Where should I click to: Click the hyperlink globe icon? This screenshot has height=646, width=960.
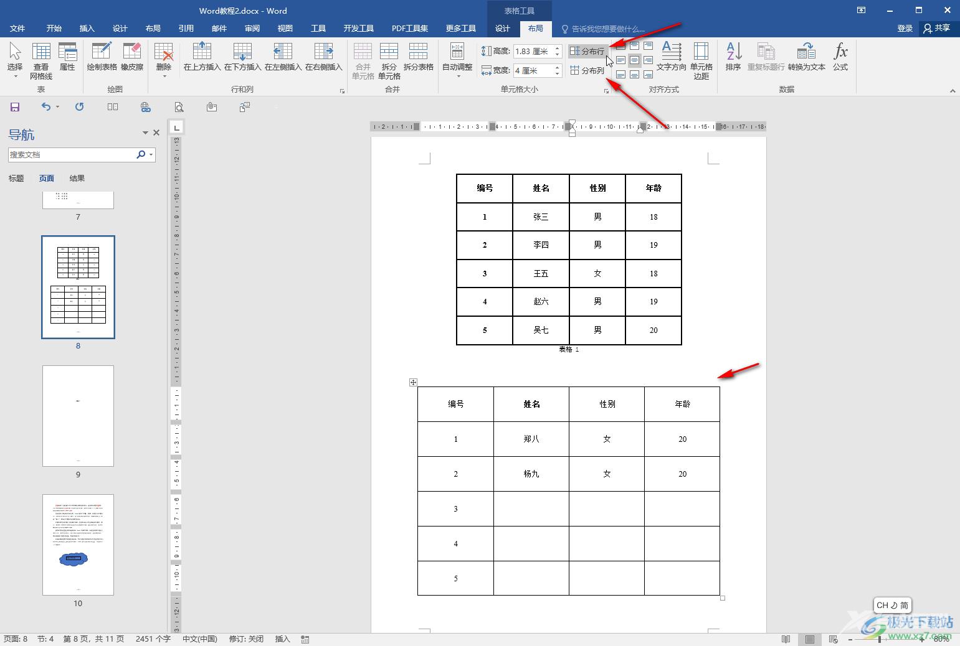[x=146, y=107]
